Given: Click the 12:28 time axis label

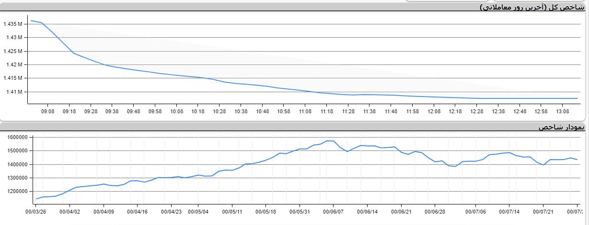Looking at the screenshot, I should [477, 111].
